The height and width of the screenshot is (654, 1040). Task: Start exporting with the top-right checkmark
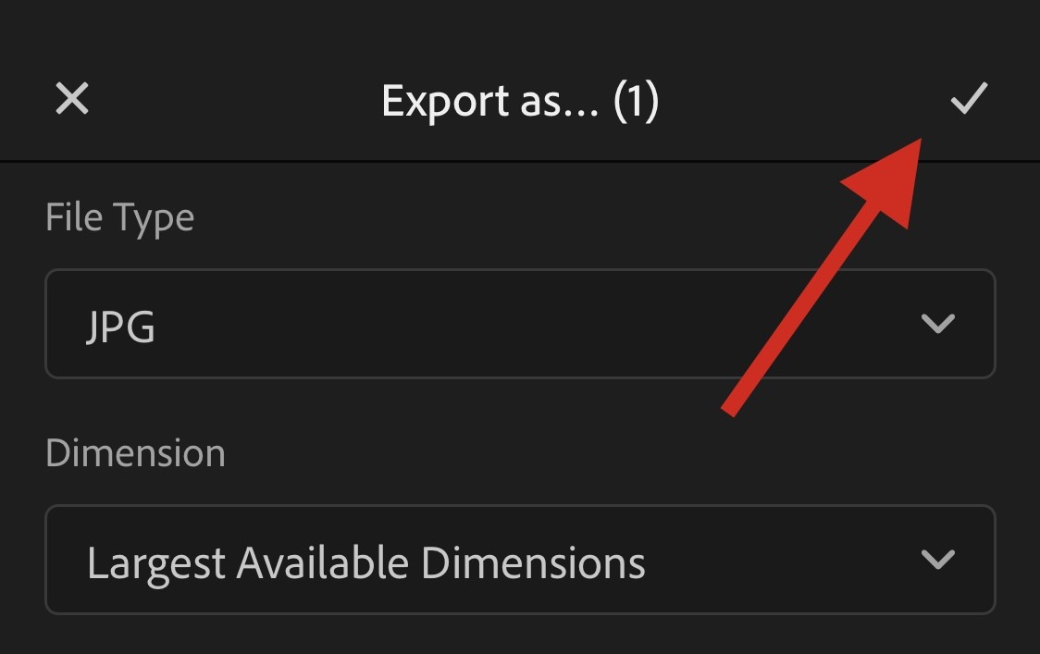pos(969,98)
